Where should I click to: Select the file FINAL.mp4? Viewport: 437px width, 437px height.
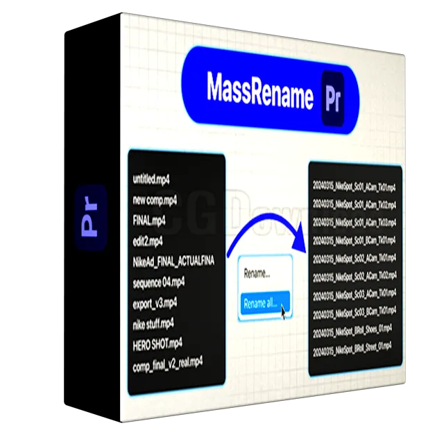149,220
